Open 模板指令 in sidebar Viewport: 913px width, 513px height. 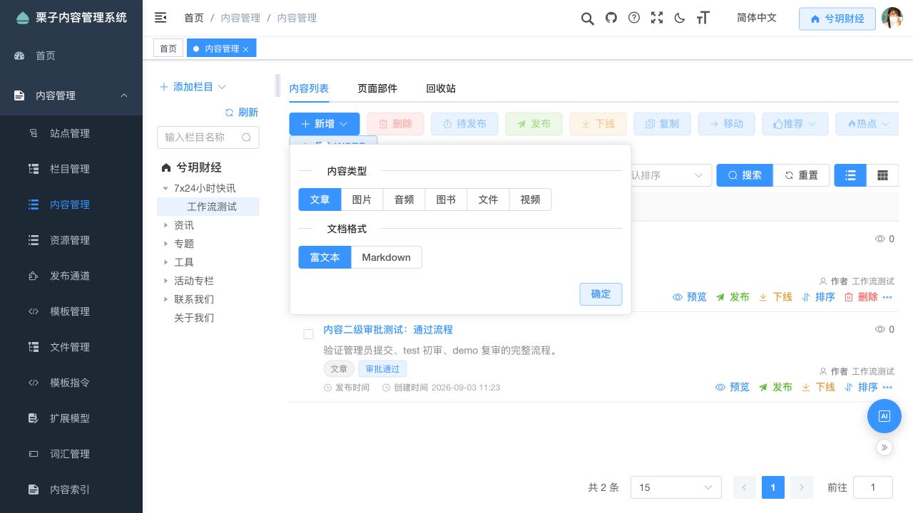[x=71, y=383]
